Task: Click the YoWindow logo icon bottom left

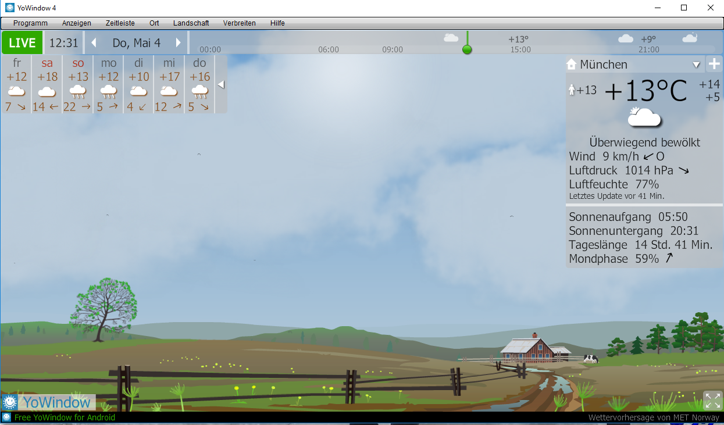Action: [x=9, y=402]
